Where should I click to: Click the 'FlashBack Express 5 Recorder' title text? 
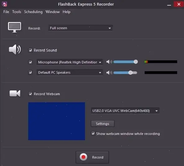pyautogui.click(x=86, y=4)
